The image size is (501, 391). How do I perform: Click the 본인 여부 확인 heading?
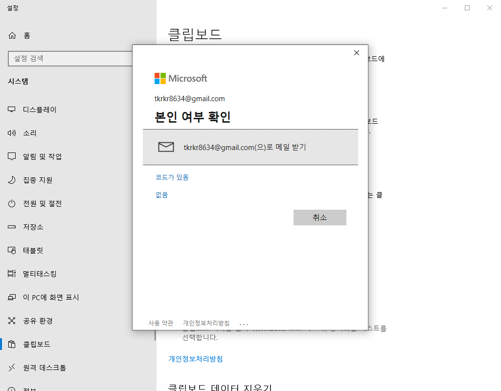pyautogui.click(x=192, y=117)
